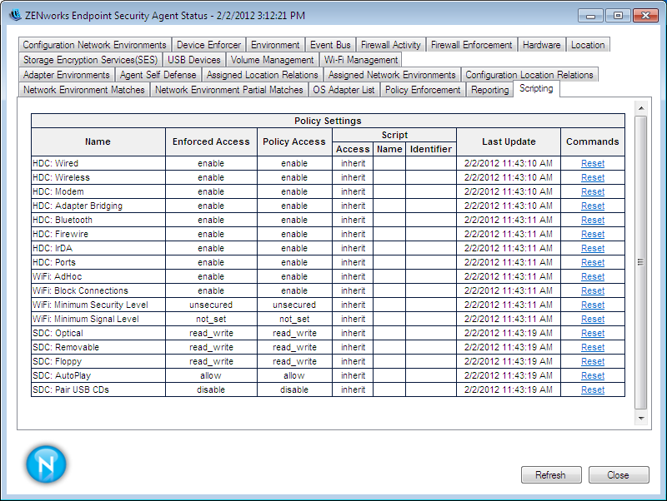Switch to Agent Self Defense tab
Viewport: 667px width, 501px height.
[x=158, y=75]
